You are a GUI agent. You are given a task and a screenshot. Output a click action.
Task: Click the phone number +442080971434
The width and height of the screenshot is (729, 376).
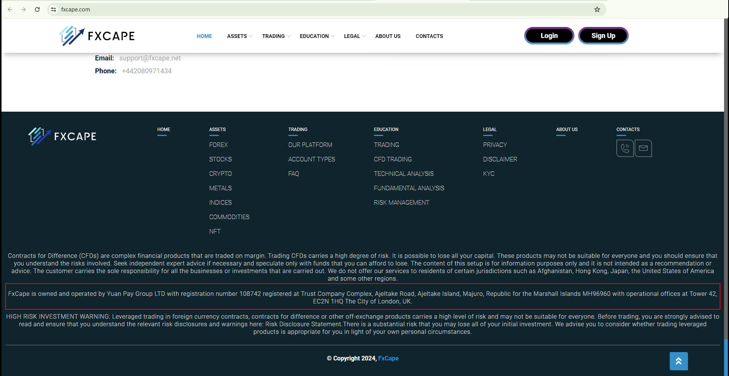coord(147,71)
